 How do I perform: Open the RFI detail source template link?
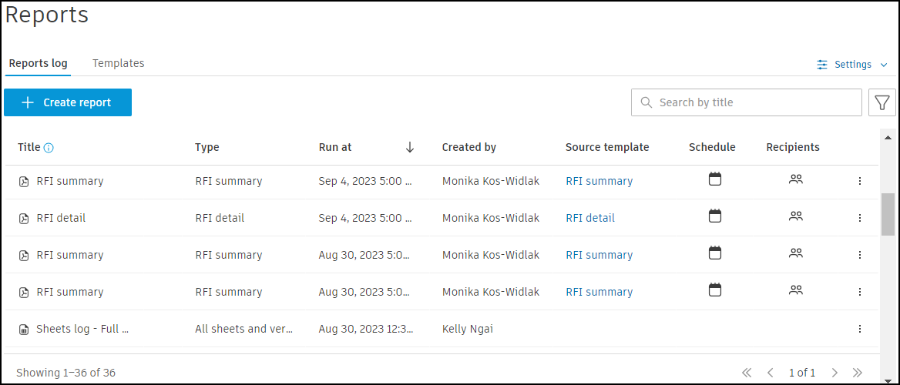point(590,218)
